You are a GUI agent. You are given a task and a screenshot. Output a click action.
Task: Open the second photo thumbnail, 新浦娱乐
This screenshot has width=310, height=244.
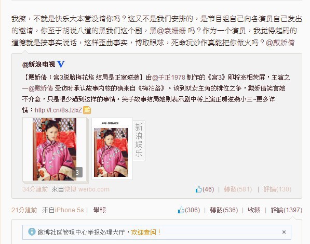[x=112, y=149]
